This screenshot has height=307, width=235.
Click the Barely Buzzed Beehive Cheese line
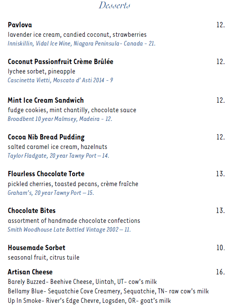[82, 282]
